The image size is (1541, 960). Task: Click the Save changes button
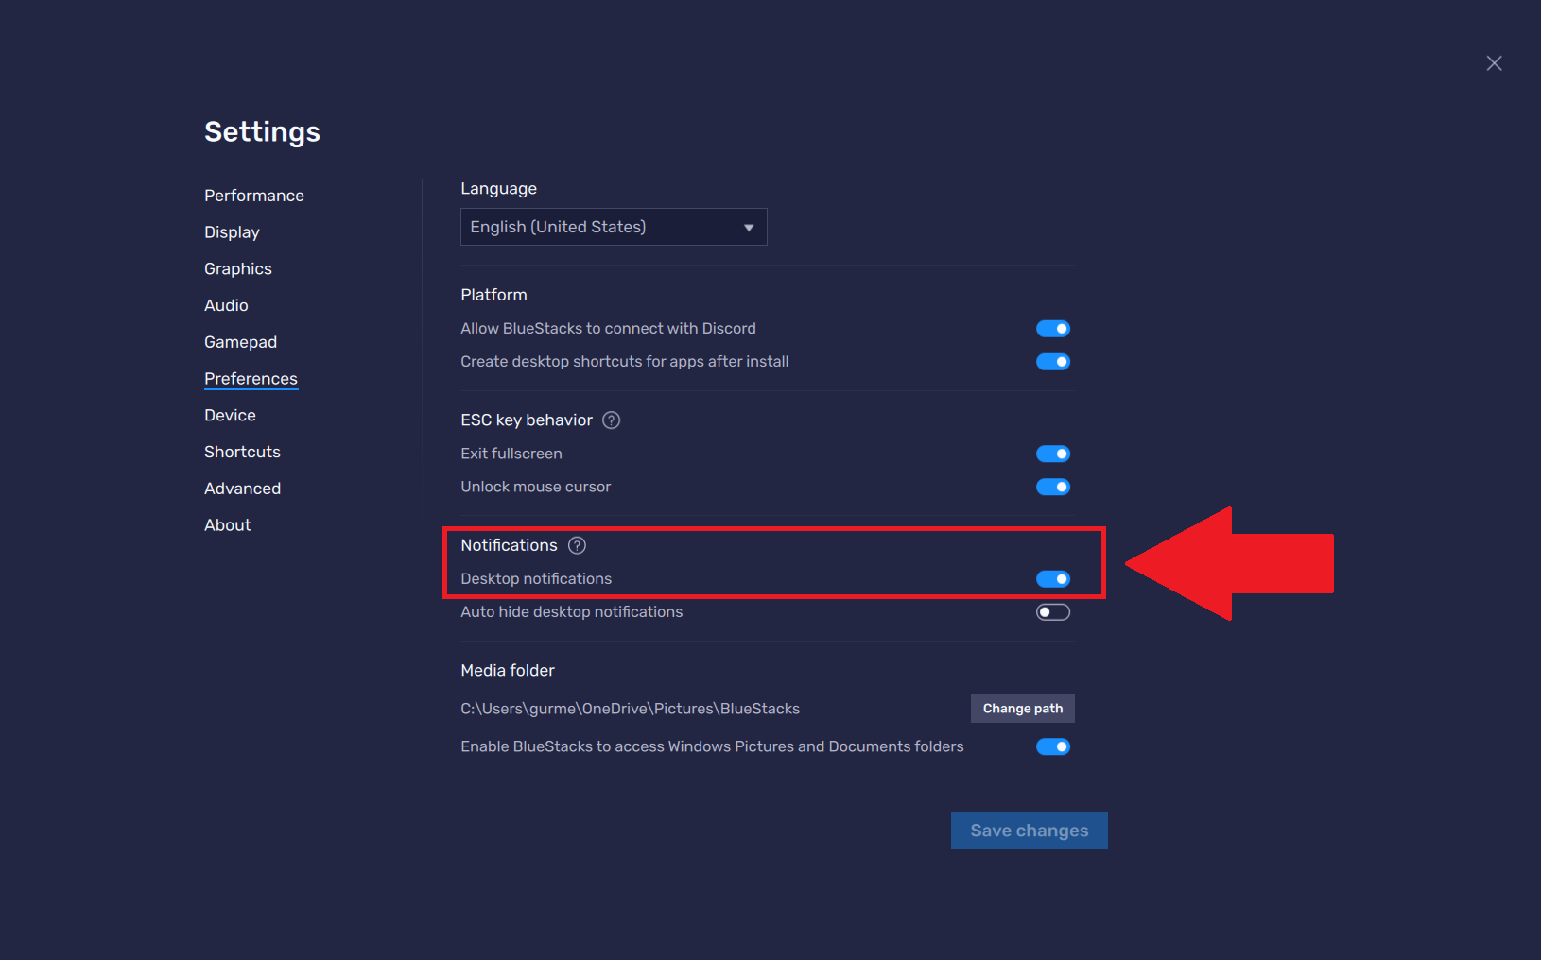1030,831
